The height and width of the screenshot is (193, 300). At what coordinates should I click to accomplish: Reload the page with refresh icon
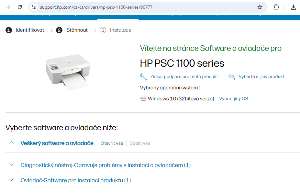[20, 7]
